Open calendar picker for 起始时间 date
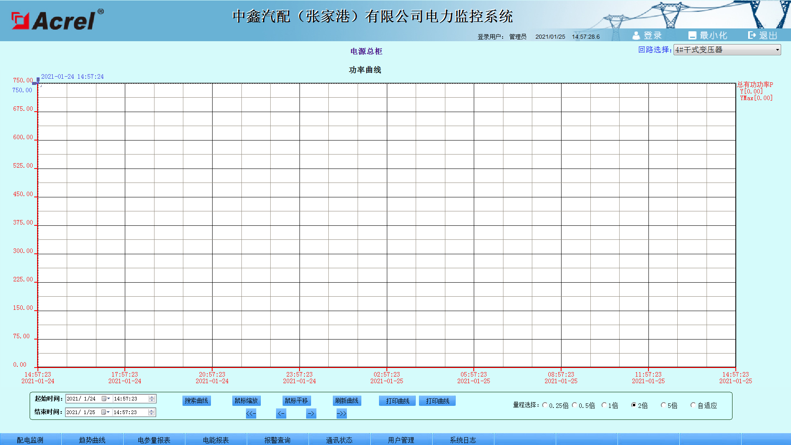The height and width of the screenshot is (445, 791). (x=106, y=399)
